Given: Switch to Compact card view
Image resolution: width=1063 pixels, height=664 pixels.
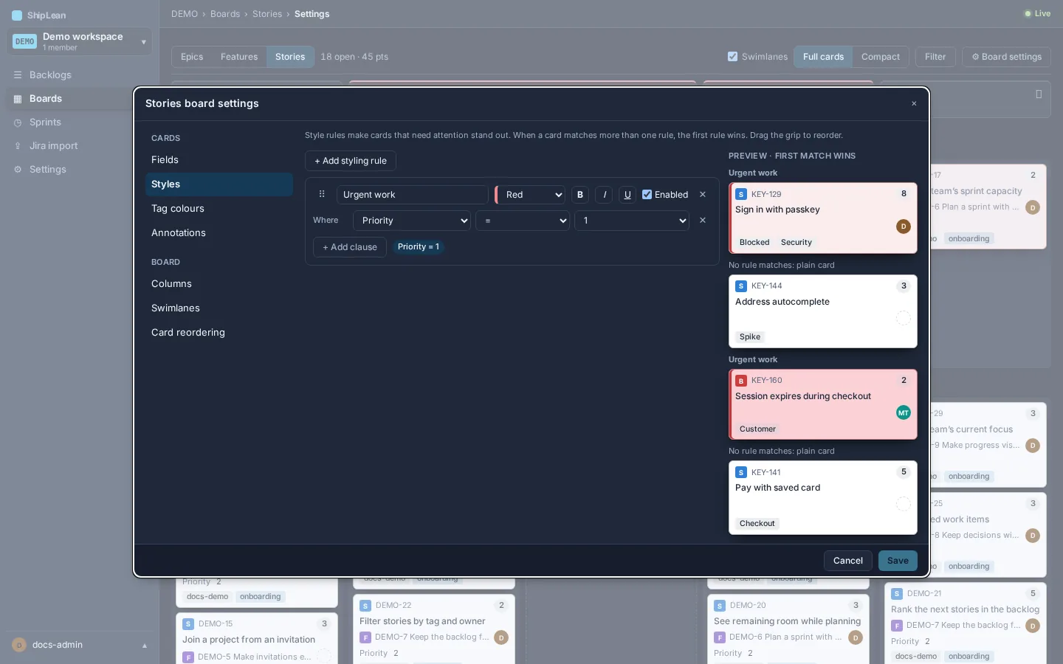Looking at the screenshot, I should (x=881, y=57).
